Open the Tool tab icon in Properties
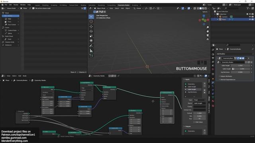 tap(213, 50)
